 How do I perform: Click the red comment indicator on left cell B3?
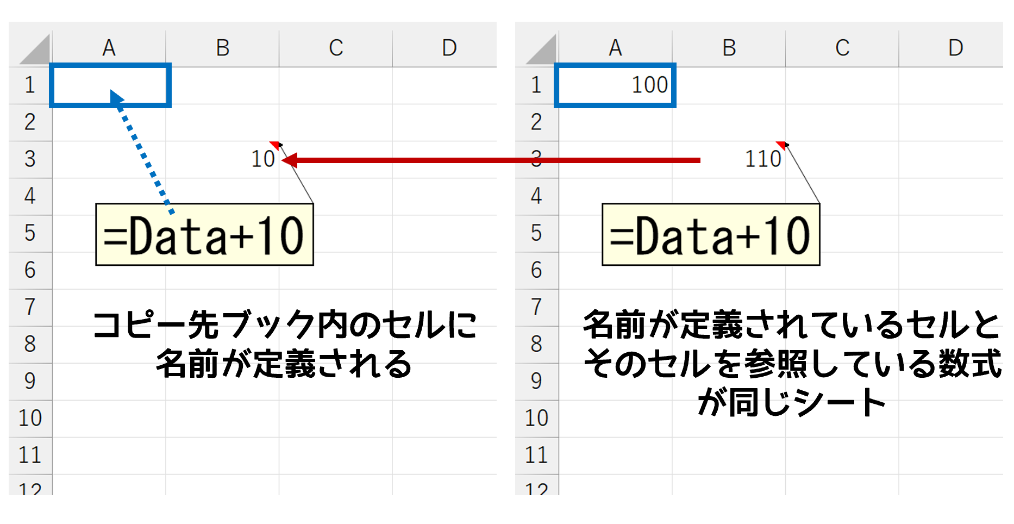tap(274, 145)
